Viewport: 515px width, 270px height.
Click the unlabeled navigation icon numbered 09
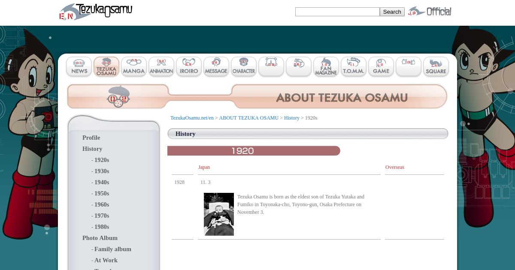coord(299,67)
